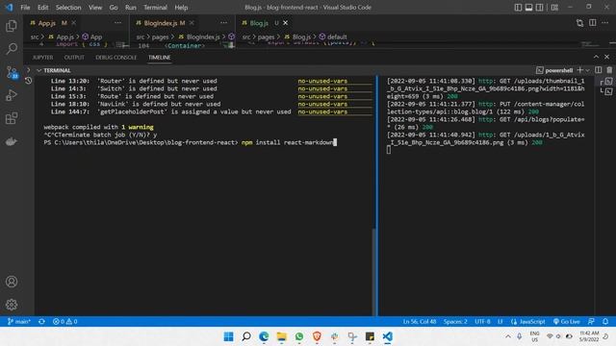Open the Source Control view

pyautogui.click(x=12, y=72)
